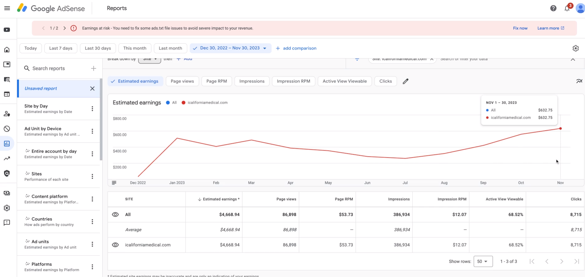585x277 pixels.
Task: Open the Feedback icon in sidebar
Action: pyautogui.click(x=7, y=223)
